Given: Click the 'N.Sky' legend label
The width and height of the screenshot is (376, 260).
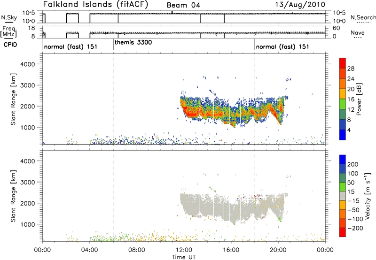Looking at the screenshot, I should click(9, 17).
